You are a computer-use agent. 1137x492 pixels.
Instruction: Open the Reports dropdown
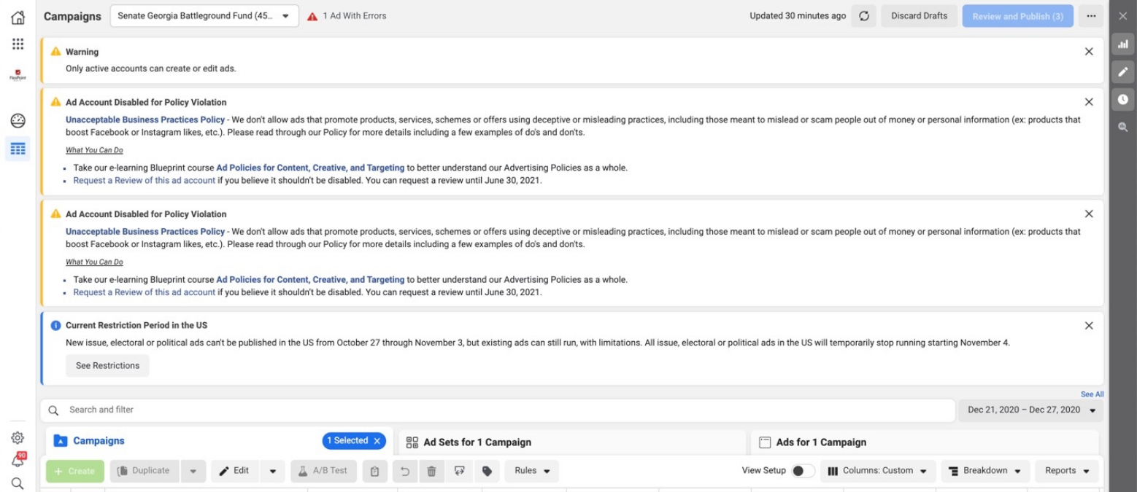pyautogui.click(x=1067, y=471)
